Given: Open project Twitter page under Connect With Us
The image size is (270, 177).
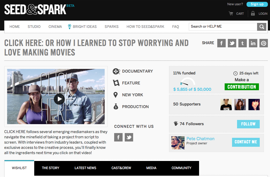Looking at the screenshot, I should coord(129,137).
